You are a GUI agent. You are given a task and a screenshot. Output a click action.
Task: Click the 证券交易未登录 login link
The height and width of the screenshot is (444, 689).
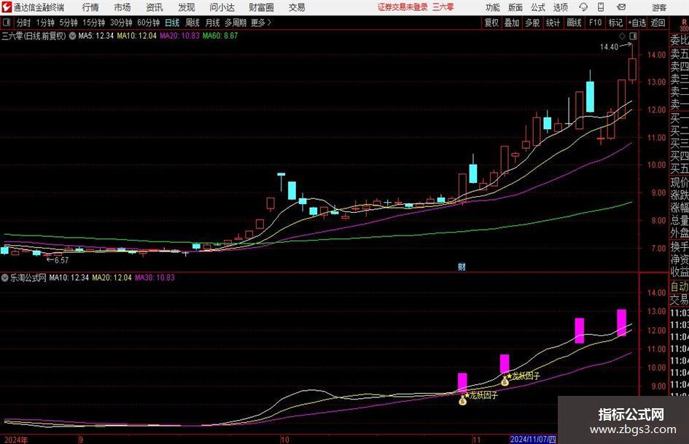402,7
